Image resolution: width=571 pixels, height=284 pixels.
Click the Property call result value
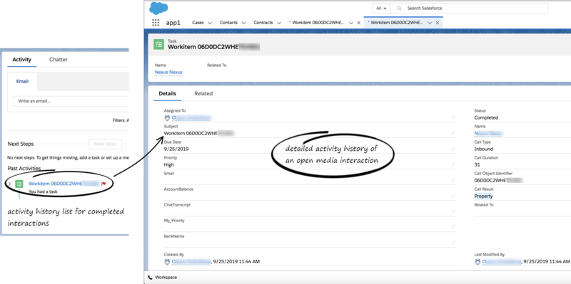(x=483, y=196)
